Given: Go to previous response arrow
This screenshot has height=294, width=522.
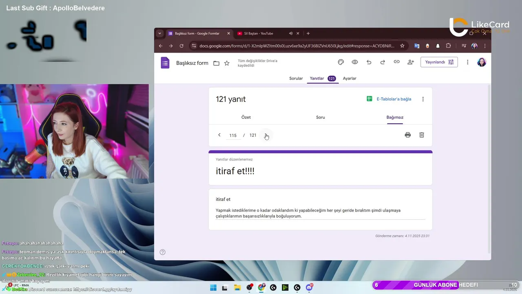Looking at the screenshot, I should 219,135.
